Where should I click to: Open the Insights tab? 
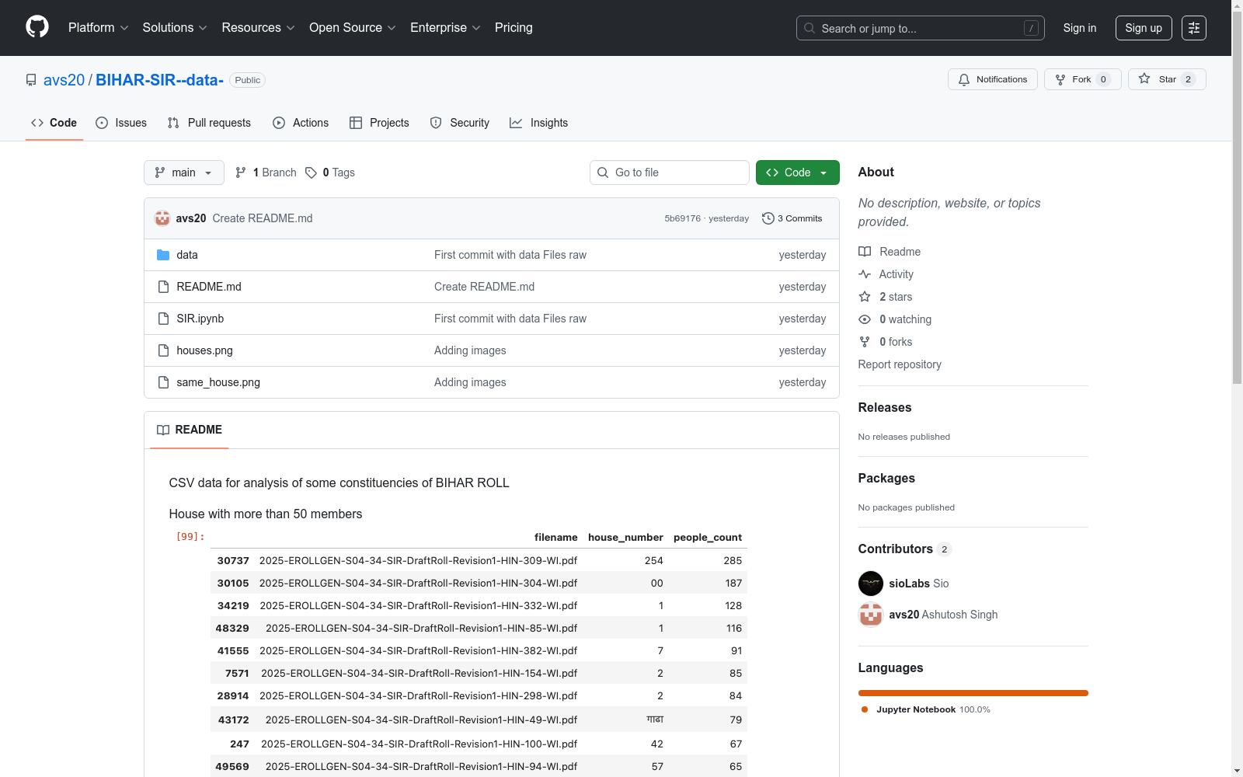click(539, 123)
